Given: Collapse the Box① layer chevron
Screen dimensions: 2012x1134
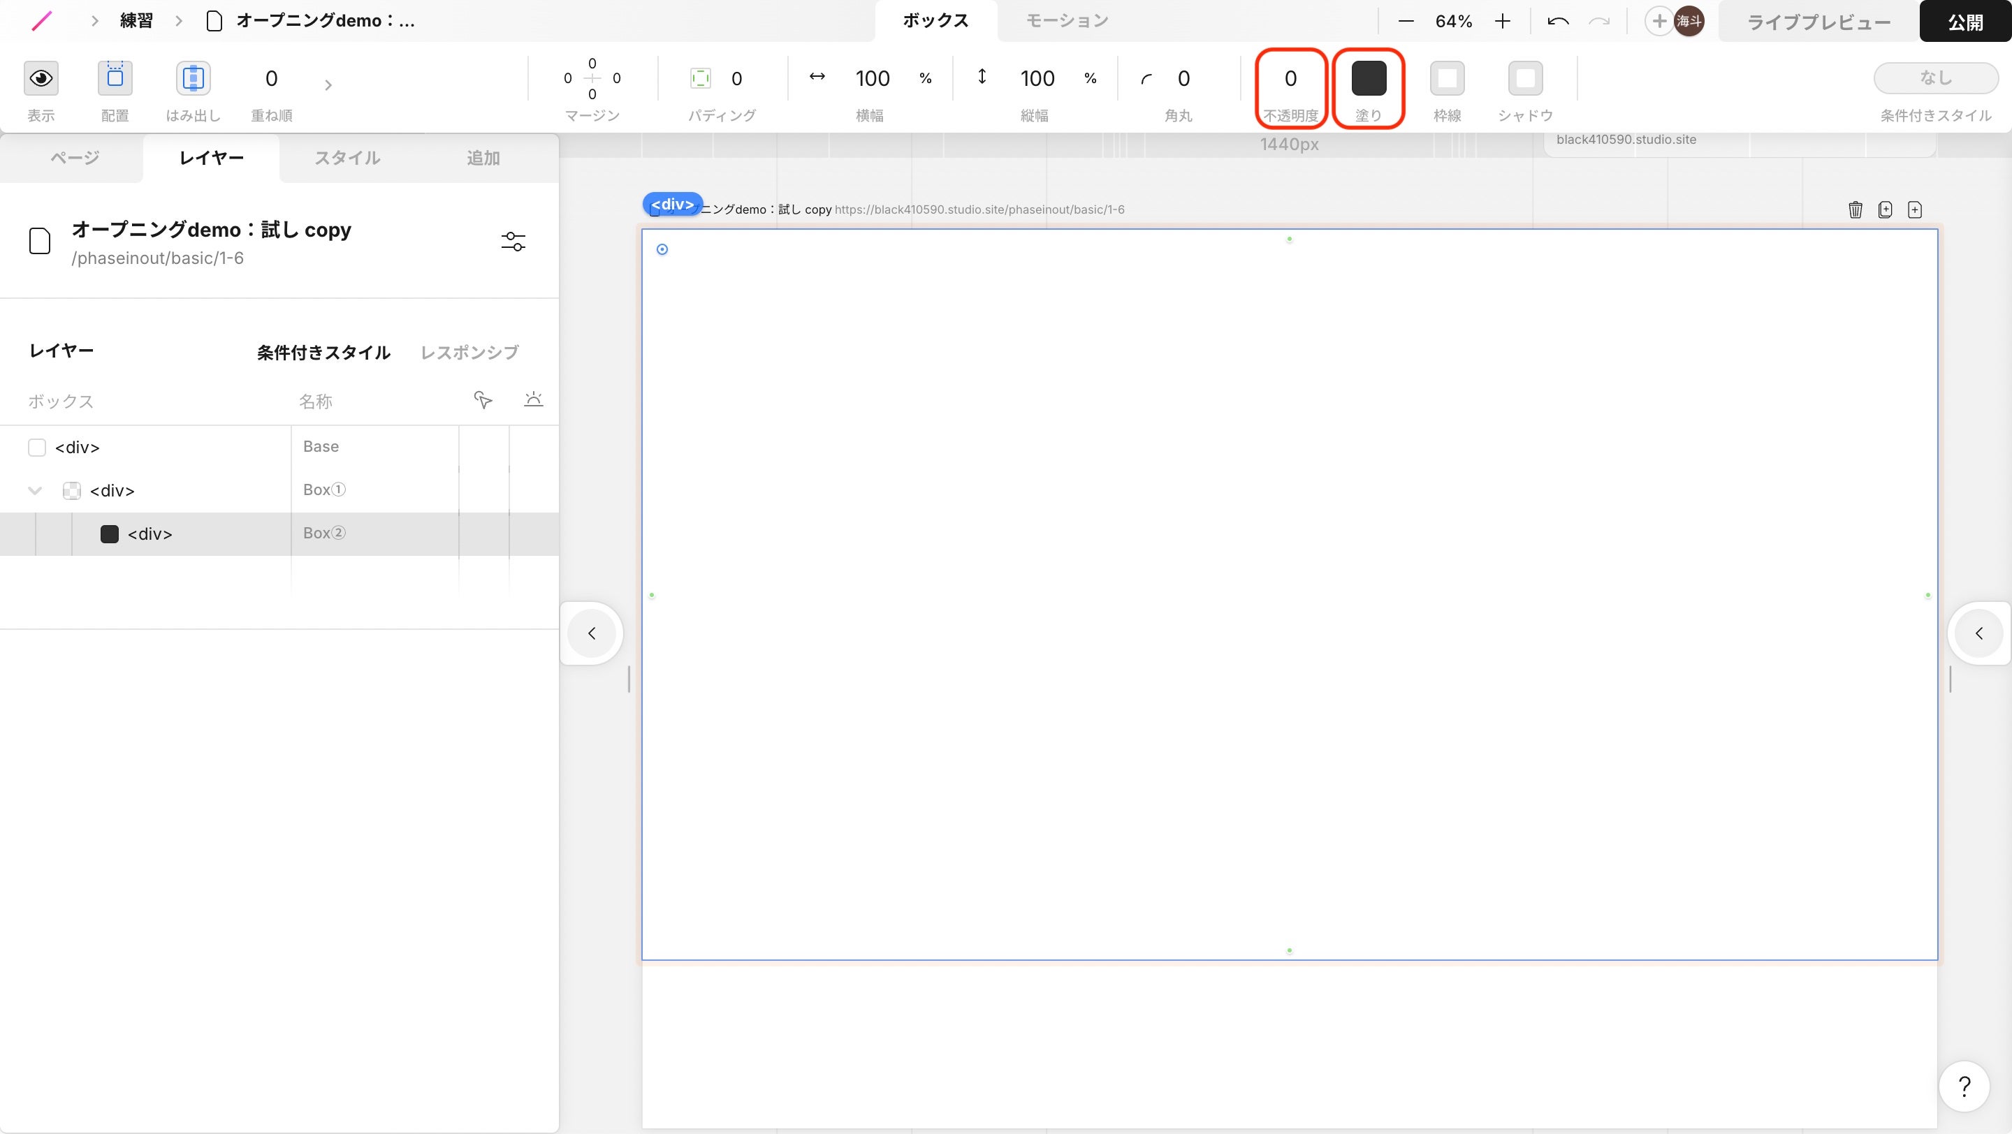Looking at the screenshot, I should (x=35, y=491).
